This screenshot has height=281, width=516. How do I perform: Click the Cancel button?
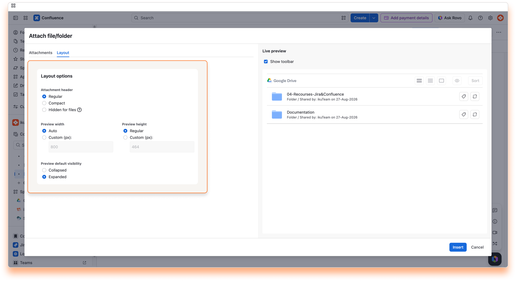[477, 247]
